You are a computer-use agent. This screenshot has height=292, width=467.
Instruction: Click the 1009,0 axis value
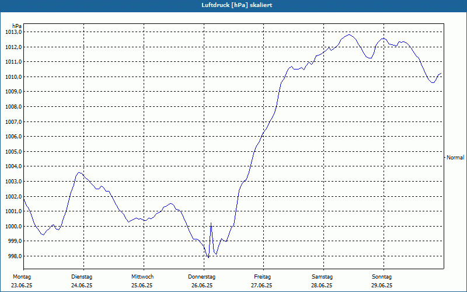[13, 92]
